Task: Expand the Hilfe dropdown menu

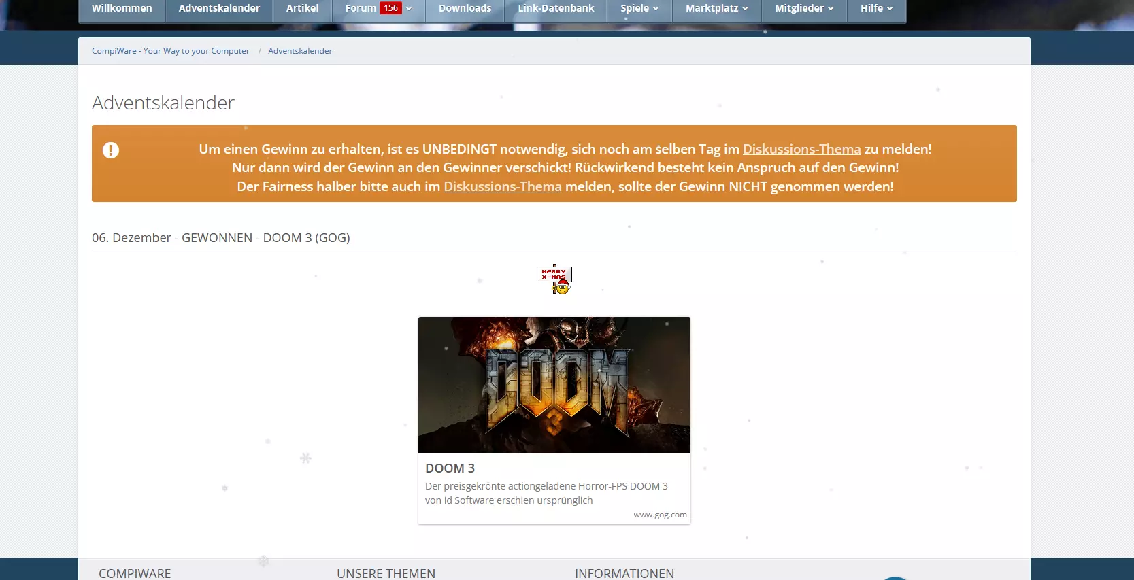Action: [x=876, y=9]
